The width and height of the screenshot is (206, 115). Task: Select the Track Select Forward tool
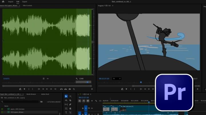click(70, 97)
